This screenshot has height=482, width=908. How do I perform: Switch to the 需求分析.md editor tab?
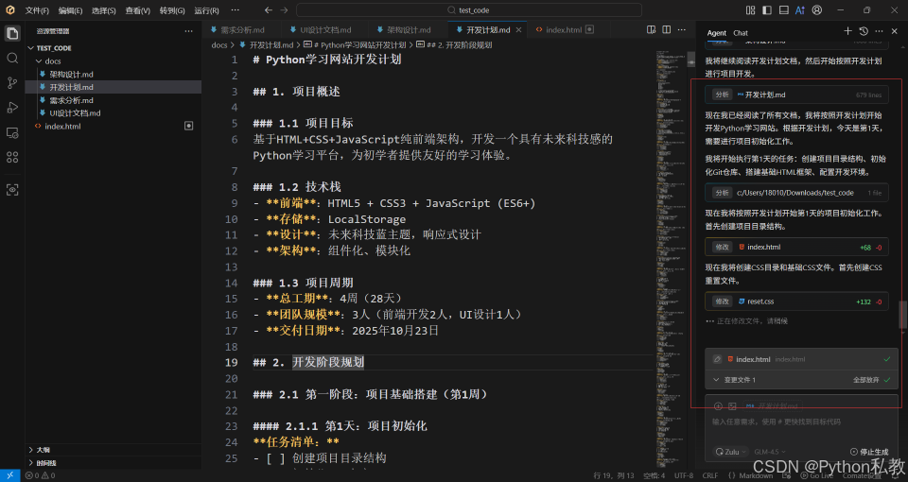click(x=242, y=29)
